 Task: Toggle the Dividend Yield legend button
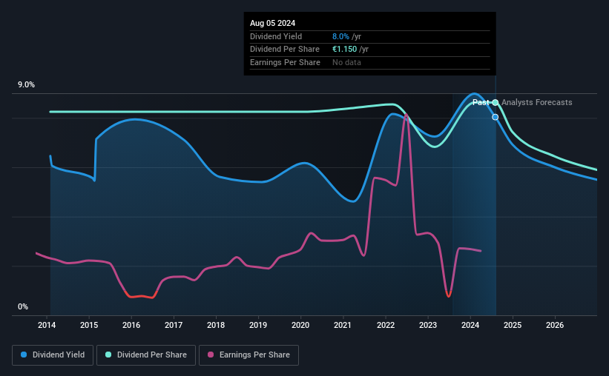[x=53, y=355]
